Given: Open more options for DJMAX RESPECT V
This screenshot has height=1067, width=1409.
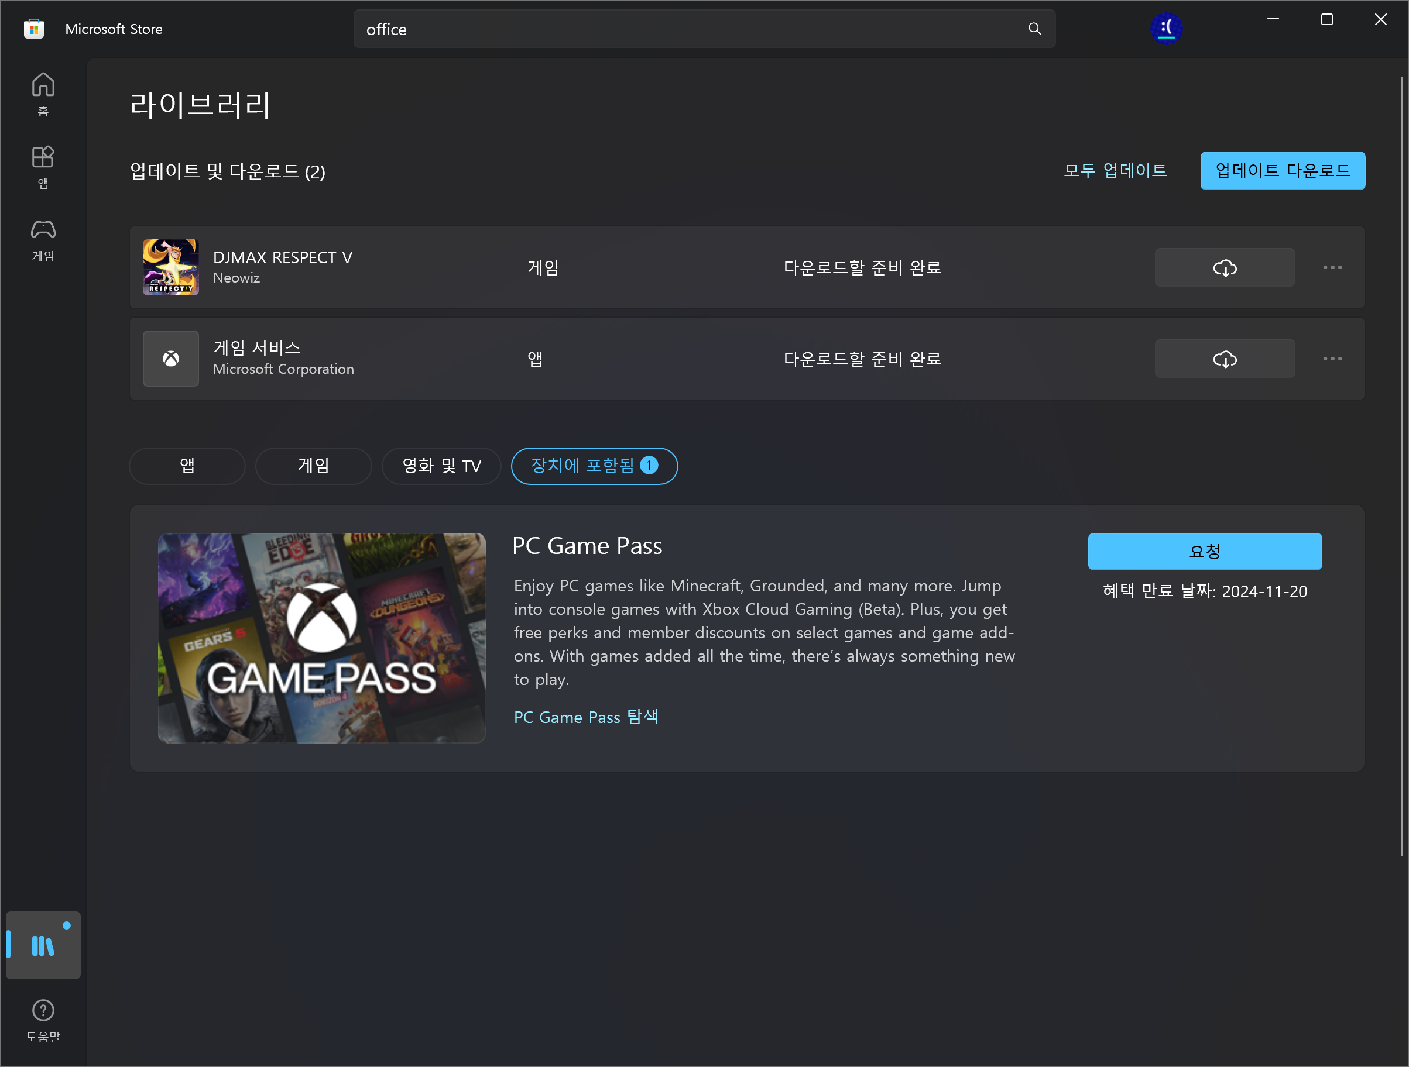Looking at the screenshot, I should (1332, 267).
